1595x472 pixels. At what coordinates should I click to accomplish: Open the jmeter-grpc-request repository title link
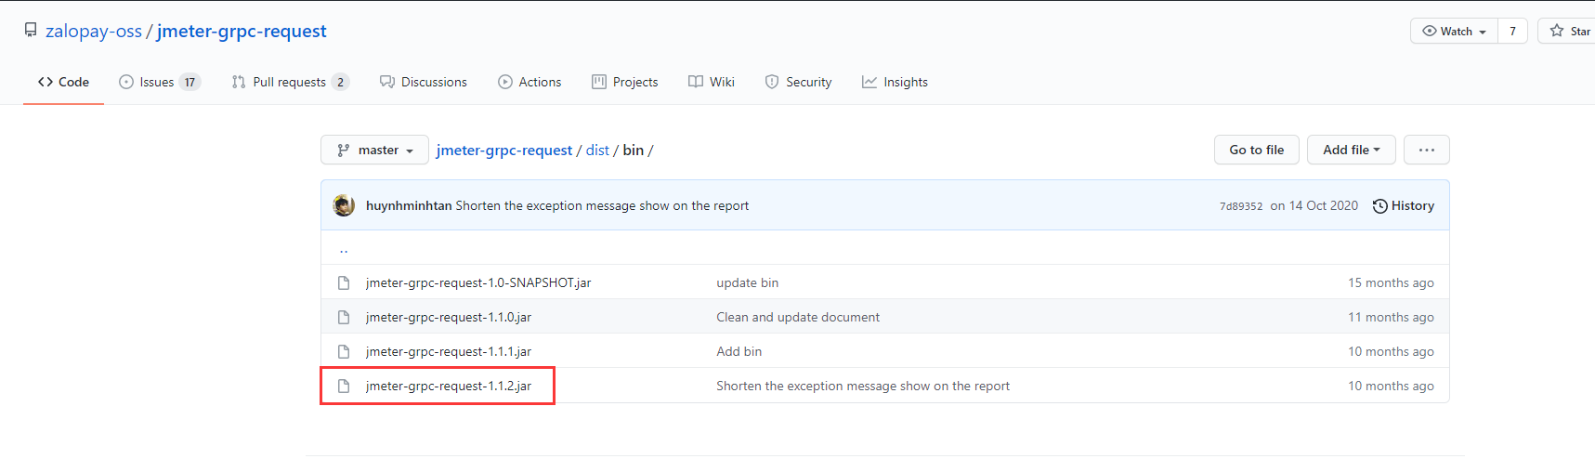coord(242,31)
